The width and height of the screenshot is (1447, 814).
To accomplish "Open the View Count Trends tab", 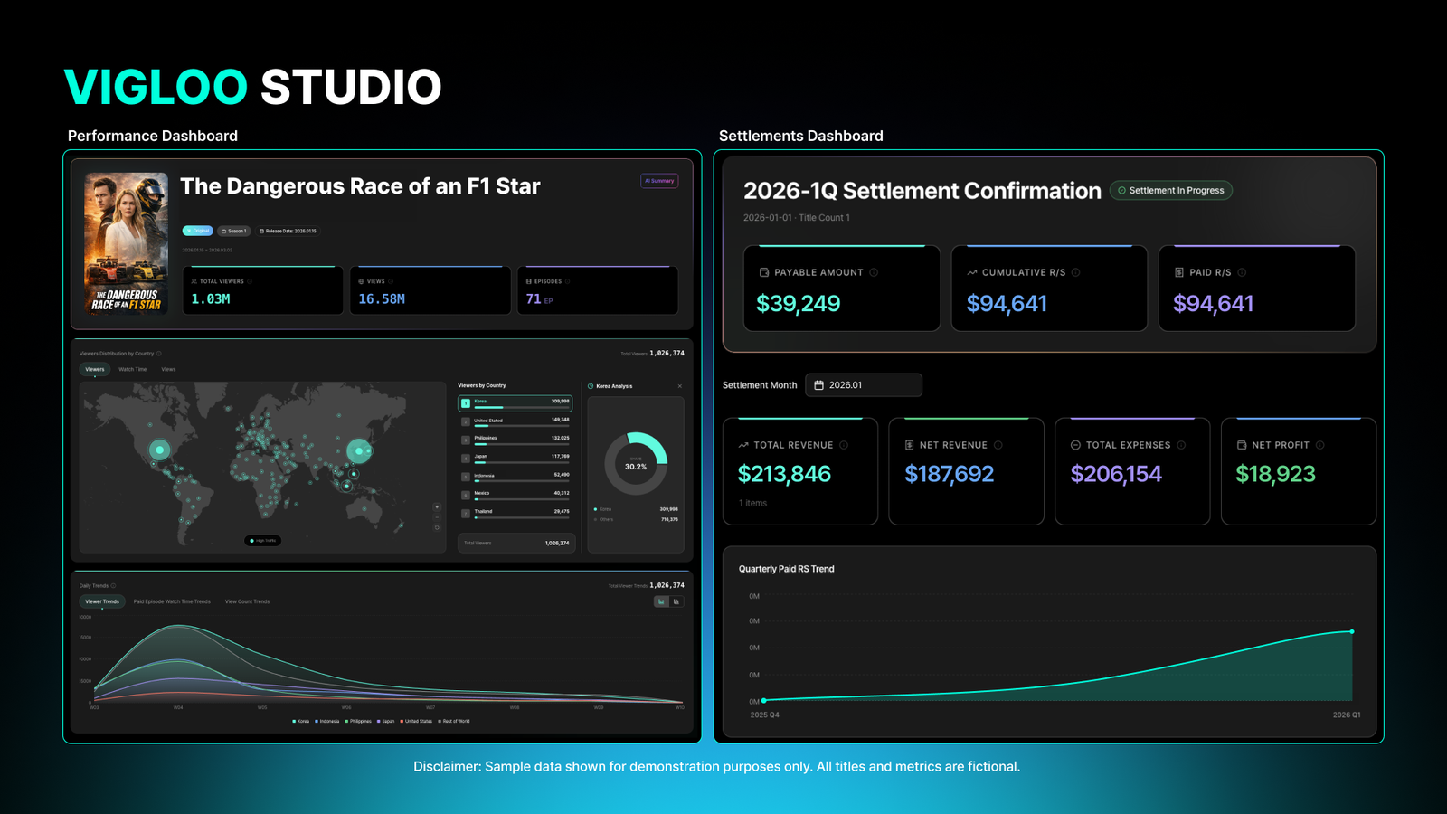I will 247,601.
